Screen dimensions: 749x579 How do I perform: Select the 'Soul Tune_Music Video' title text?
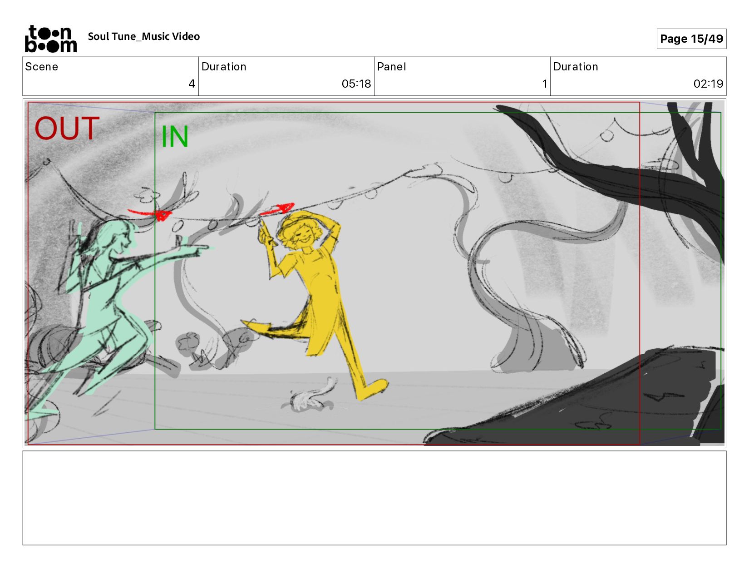click(x=144, y=36)
